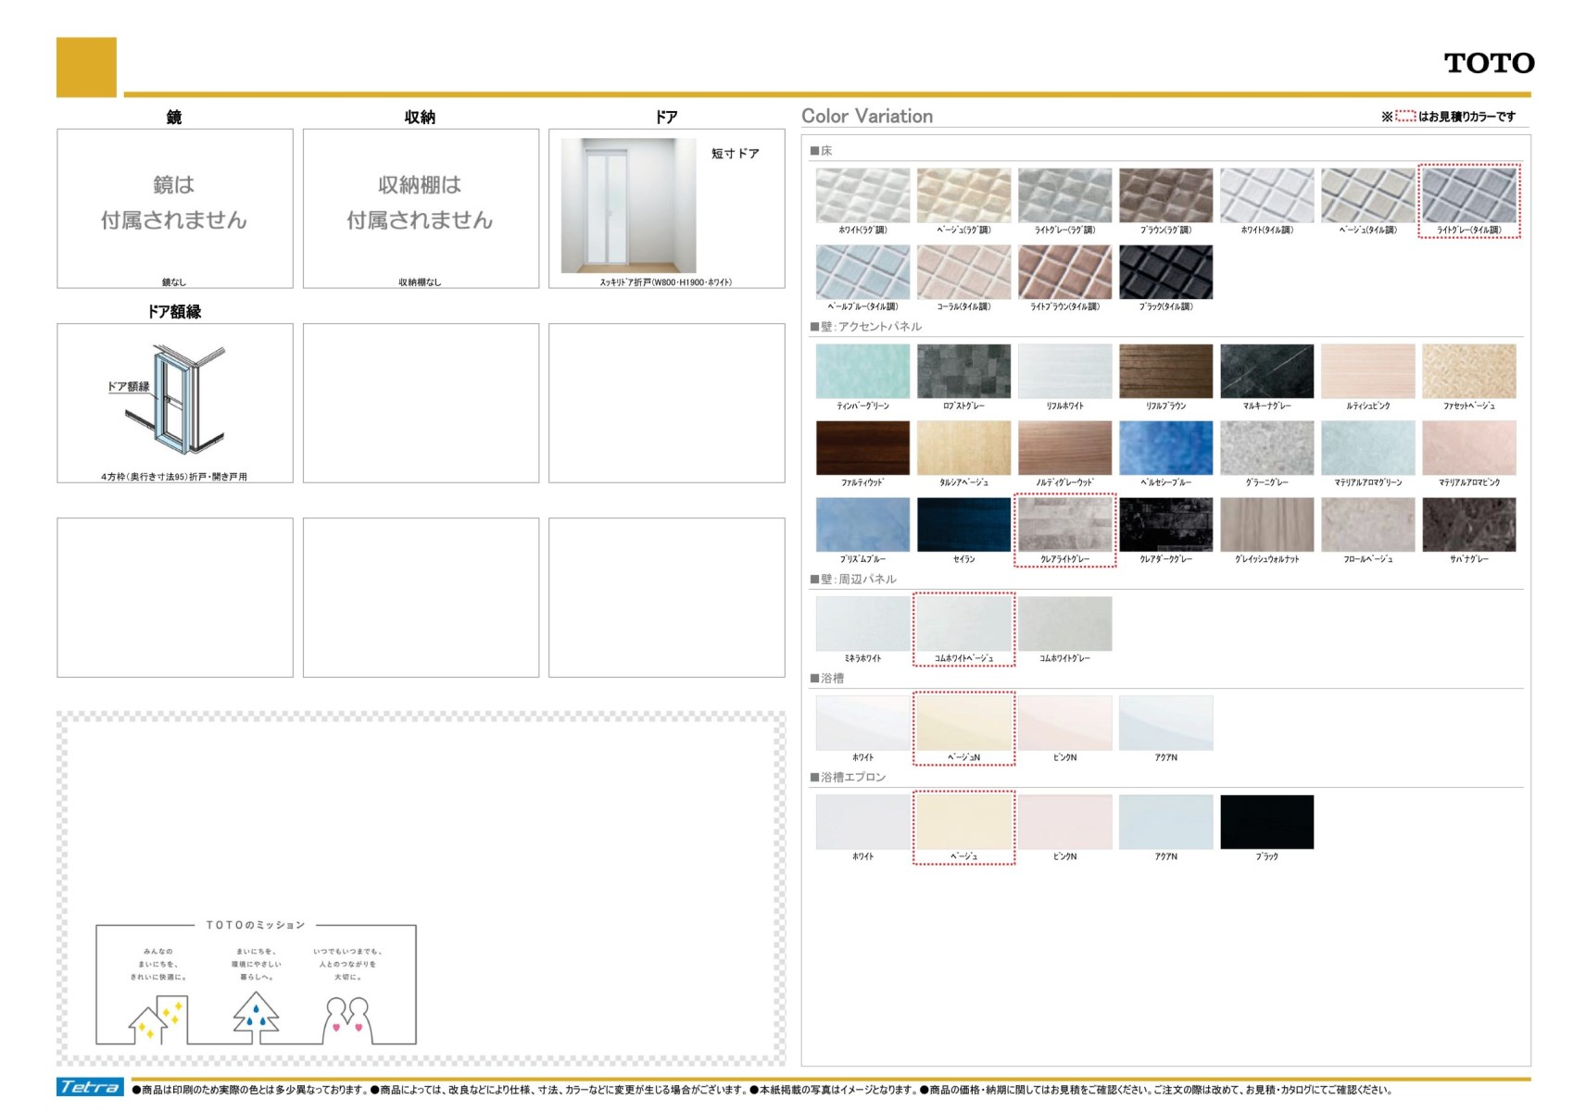Click the sparkling house mission icon
This screenshot has width=1573, height=1111.
click(157, 1019)
